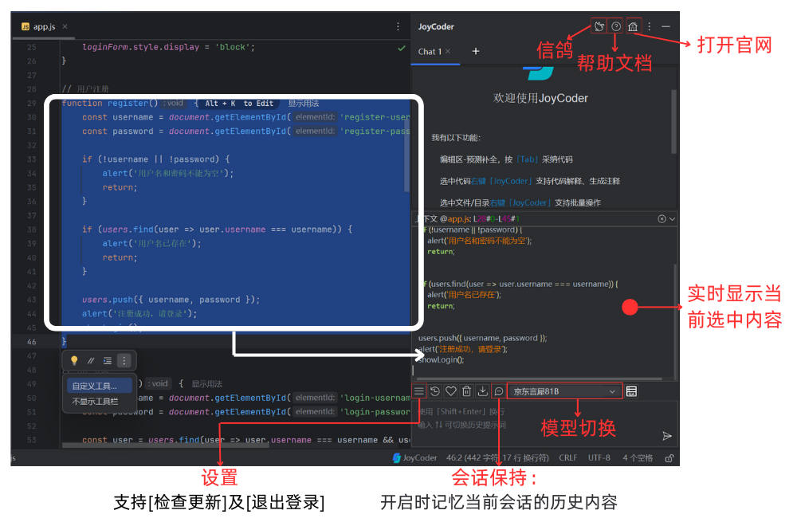Image resolution: width=797 pixels, height=518 pixels.
Task: Choose 自定义工具... from the popup menu
Action: (99, 386)
